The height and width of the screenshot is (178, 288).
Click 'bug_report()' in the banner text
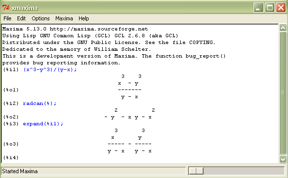206,56
